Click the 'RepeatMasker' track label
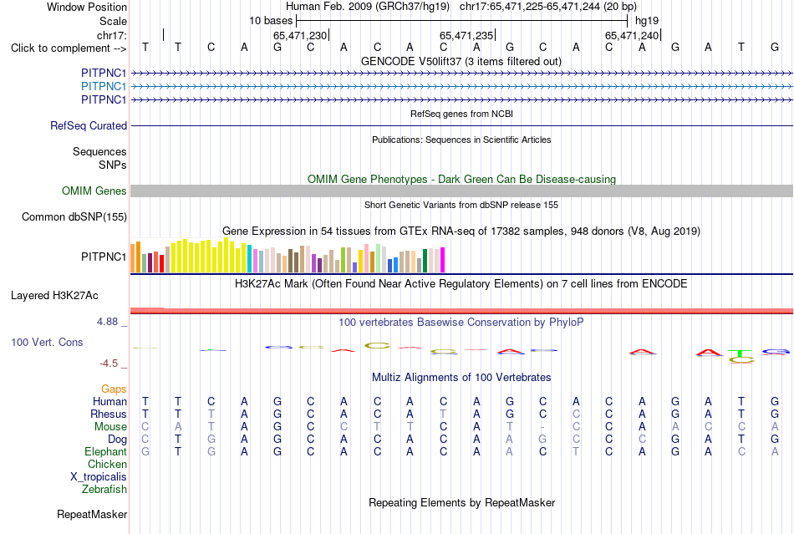The width and height of the screenshot is (794, 534). pos(92,514)
